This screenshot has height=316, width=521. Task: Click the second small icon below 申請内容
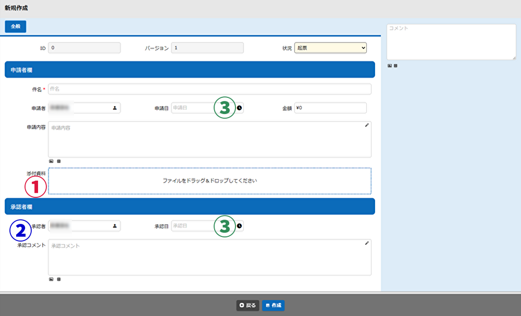58,161
